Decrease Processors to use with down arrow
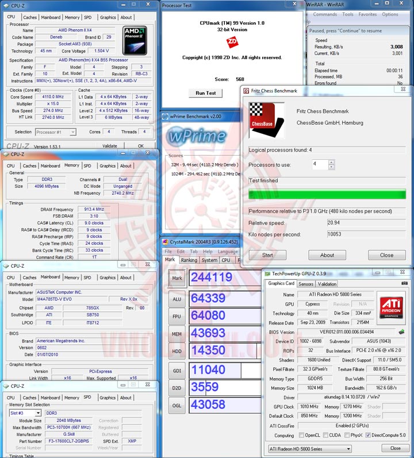The width and height of the screenshot is (414, 458). pos(331,167)
